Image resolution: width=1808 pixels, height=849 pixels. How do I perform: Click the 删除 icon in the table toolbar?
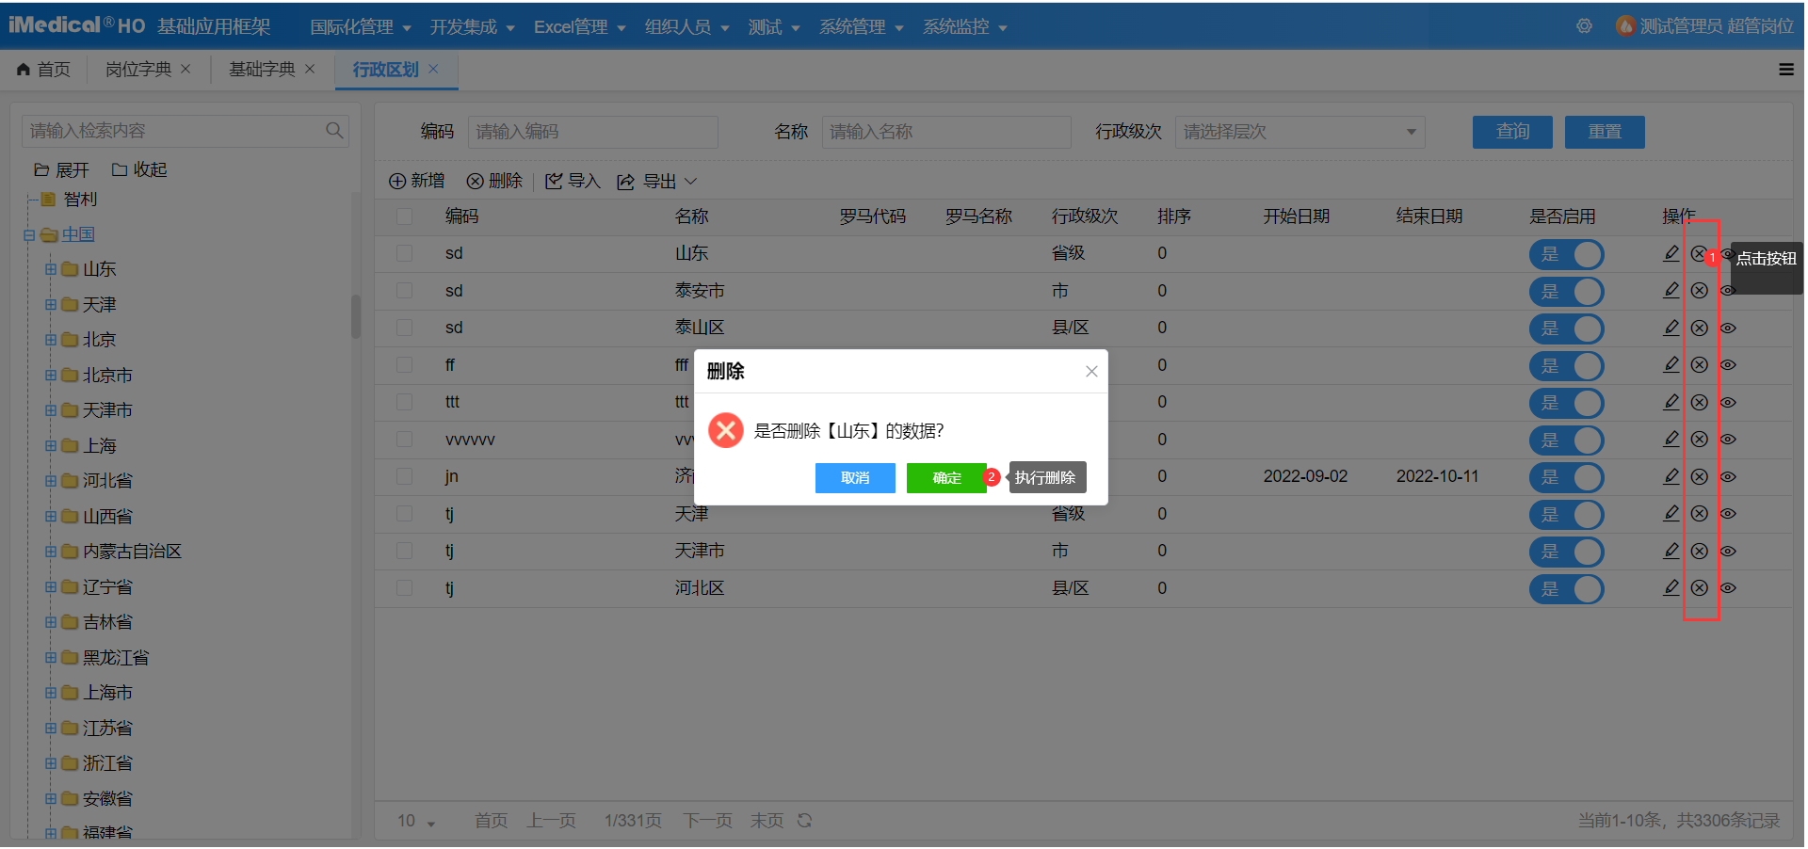[x=476, y=181]
